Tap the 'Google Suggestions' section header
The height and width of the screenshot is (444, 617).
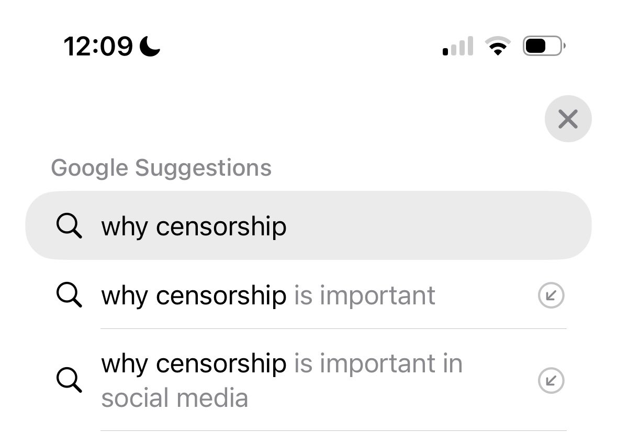click(x=161, y=168)
